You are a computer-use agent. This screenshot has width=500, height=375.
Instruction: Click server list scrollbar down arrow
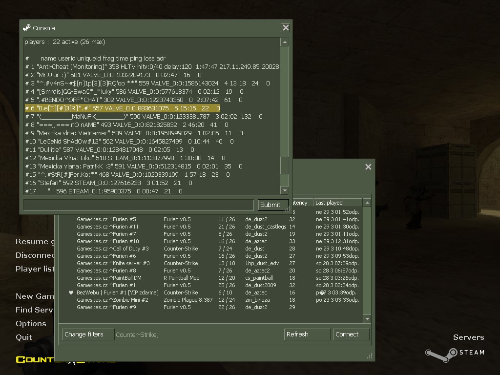[x=367, y=318]
